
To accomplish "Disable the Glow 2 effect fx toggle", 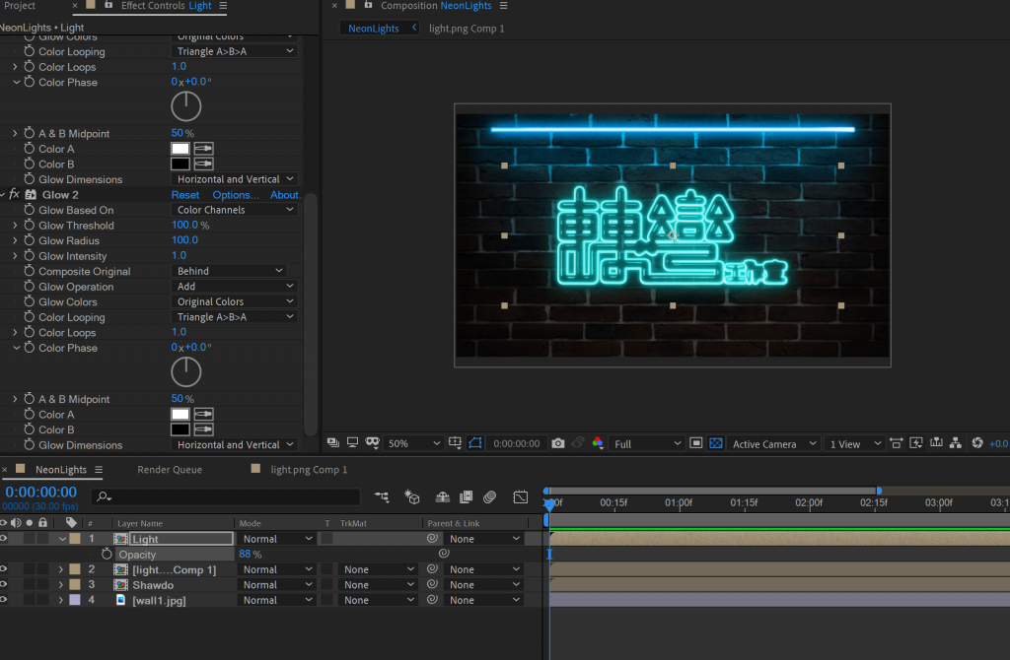I will point(14,195).
